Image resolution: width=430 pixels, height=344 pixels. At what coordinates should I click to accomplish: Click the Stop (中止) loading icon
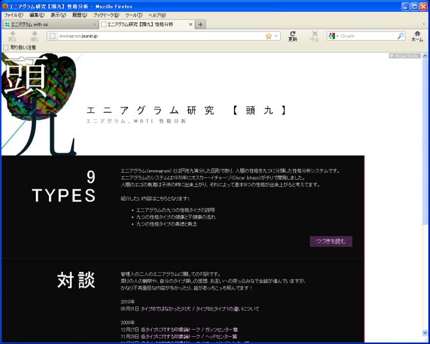315,35
